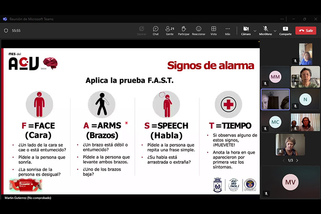Image resolution: width=321 pixels, height=214 pixels.
Task: Click the Separar pop-out button
Action: (142, 31)
